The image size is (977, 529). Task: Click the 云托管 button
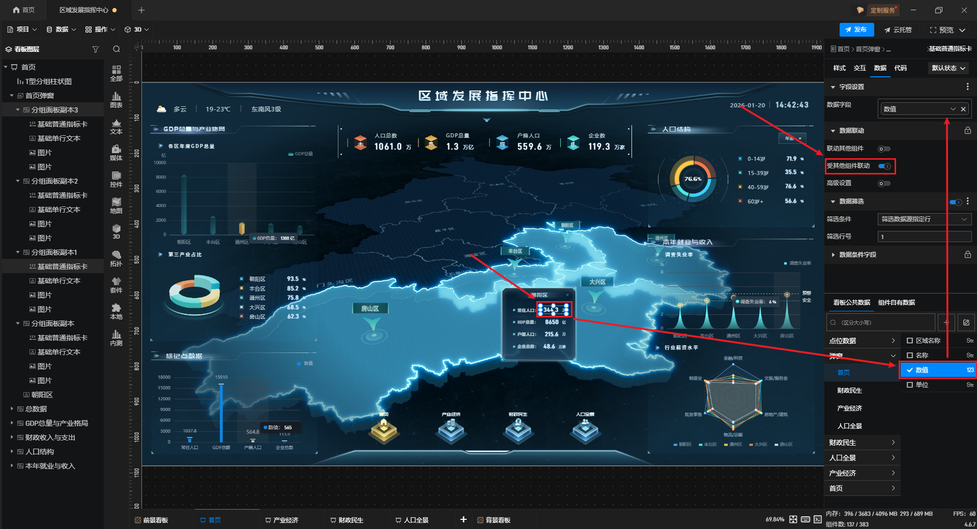point(898,30)
